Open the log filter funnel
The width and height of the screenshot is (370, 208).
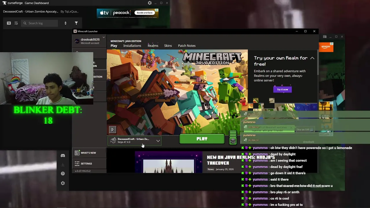76,23
